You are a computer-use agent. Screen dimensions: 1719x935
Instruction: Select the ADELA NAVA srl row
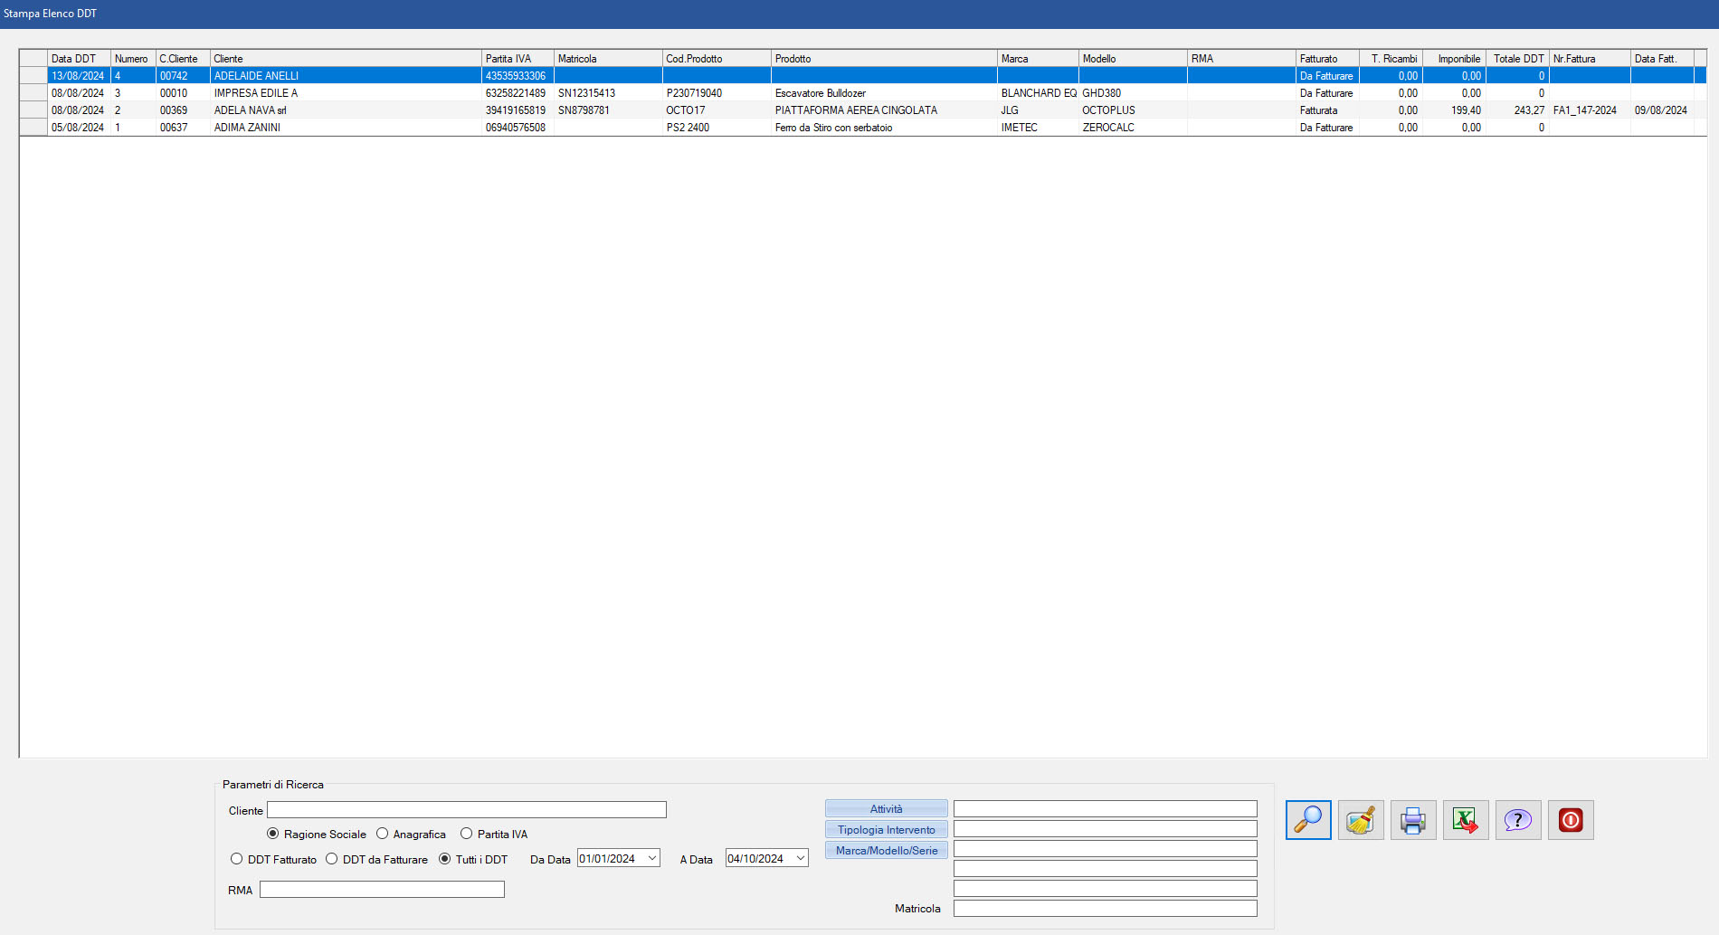coord(251,110)
